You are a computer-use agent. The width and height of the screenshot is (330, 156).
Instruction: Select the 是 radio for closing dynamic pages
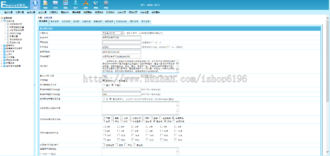coord(103,99)
